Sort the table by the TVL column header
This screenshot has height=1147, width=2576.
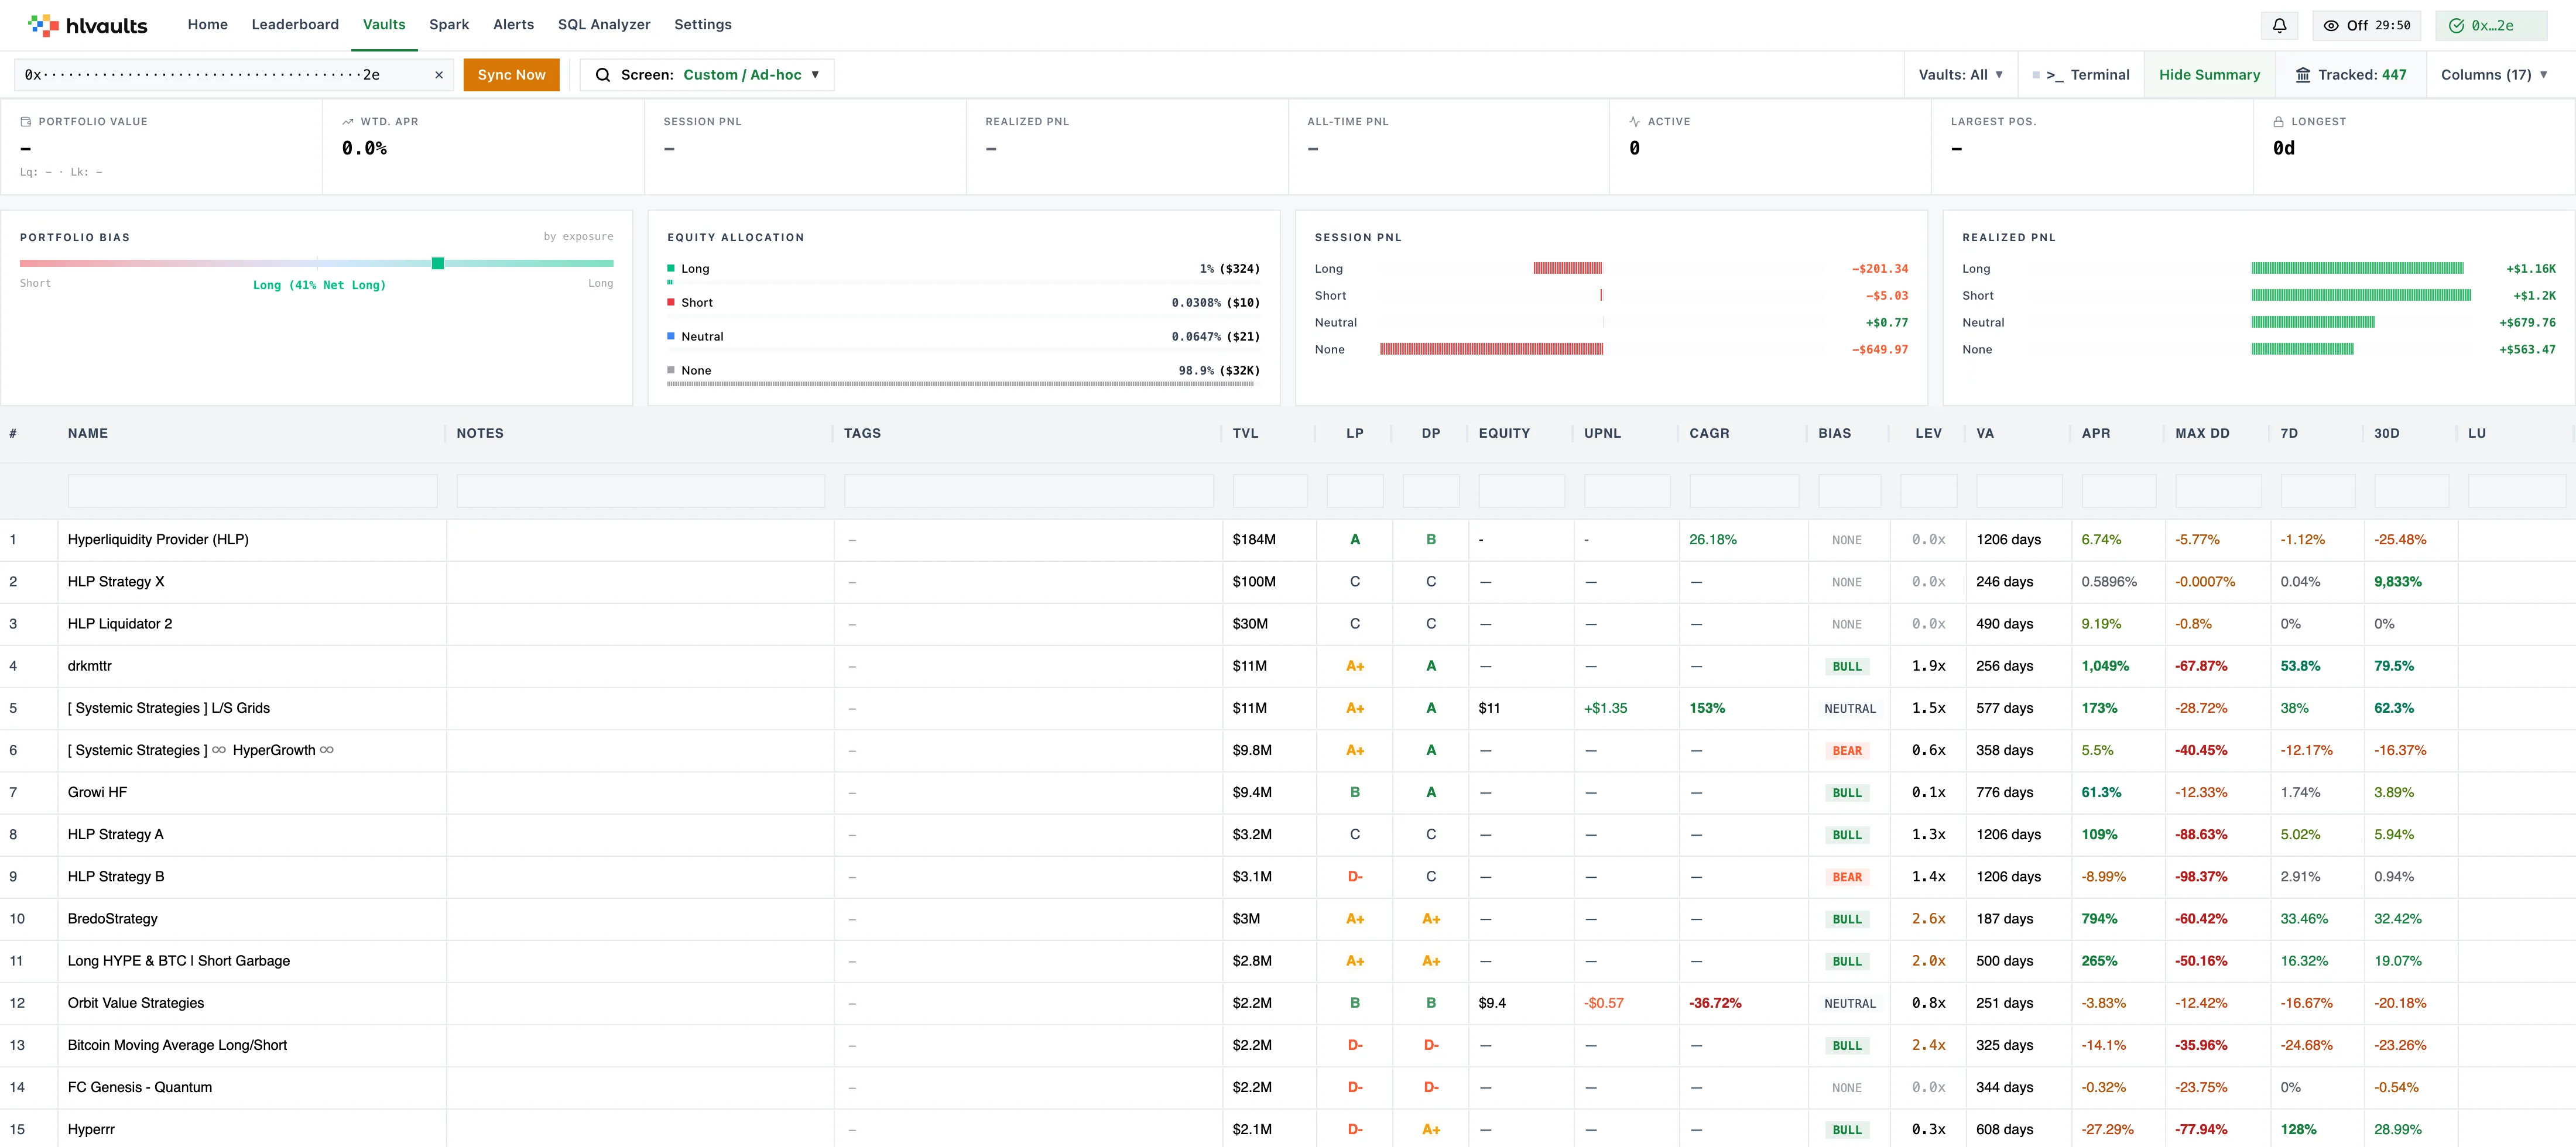1246,434
